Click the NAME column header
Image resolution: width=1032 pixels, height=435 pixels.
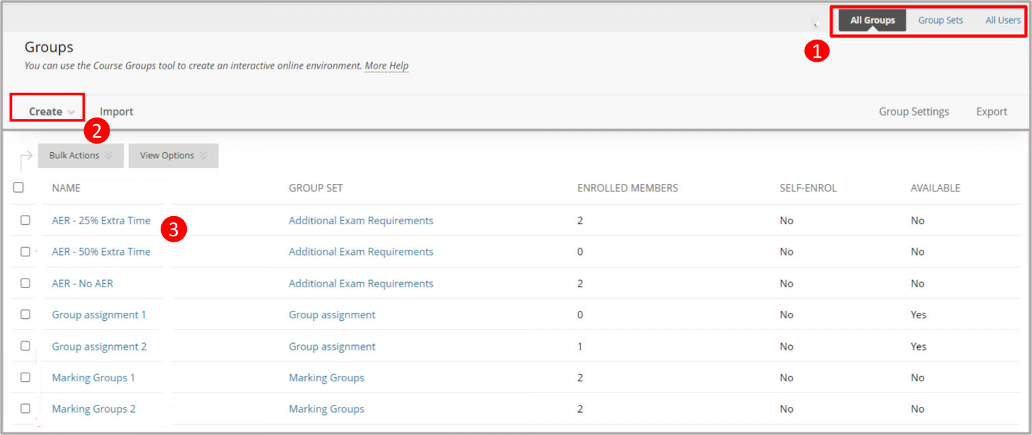(x=65, y=188)
